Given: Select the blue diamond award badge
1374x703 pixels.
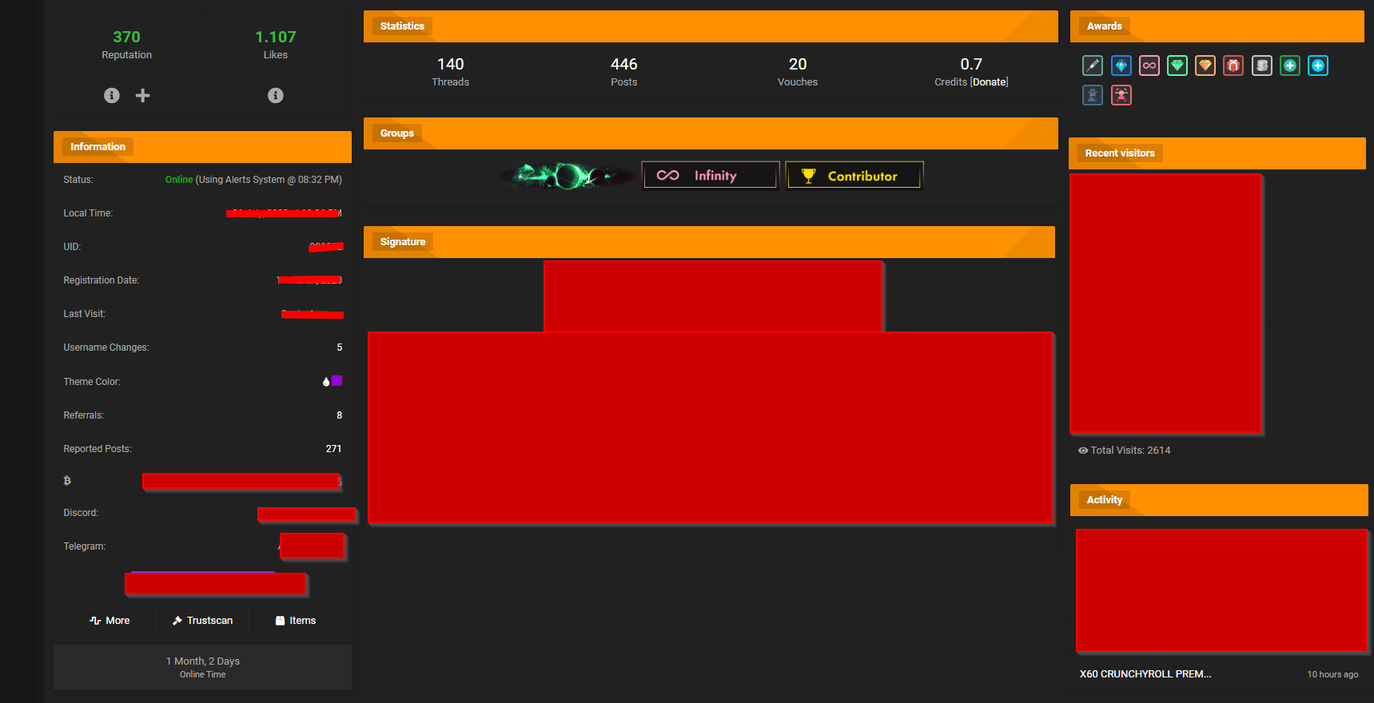Looking at the screenshot, I should (1121, 66).
